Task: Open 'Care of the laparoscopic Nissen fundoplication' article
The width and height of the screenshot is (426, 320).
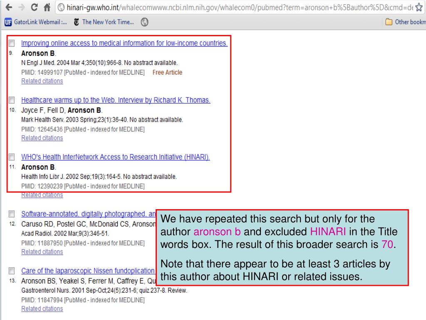Action: (88, 271)
